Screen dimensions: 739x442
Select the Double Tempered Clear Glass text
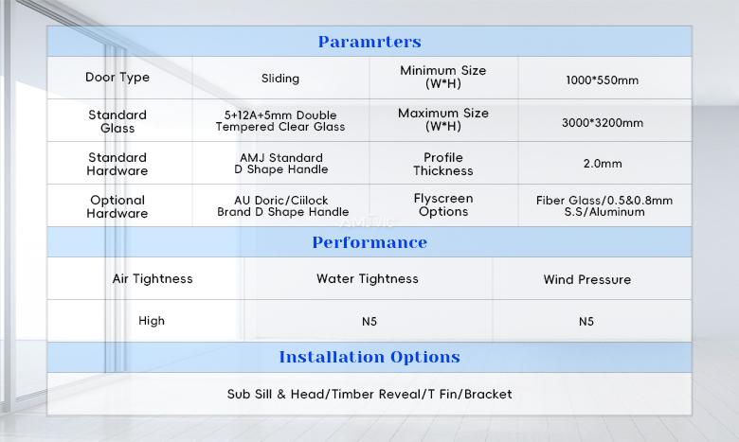(x=280, y=121)
